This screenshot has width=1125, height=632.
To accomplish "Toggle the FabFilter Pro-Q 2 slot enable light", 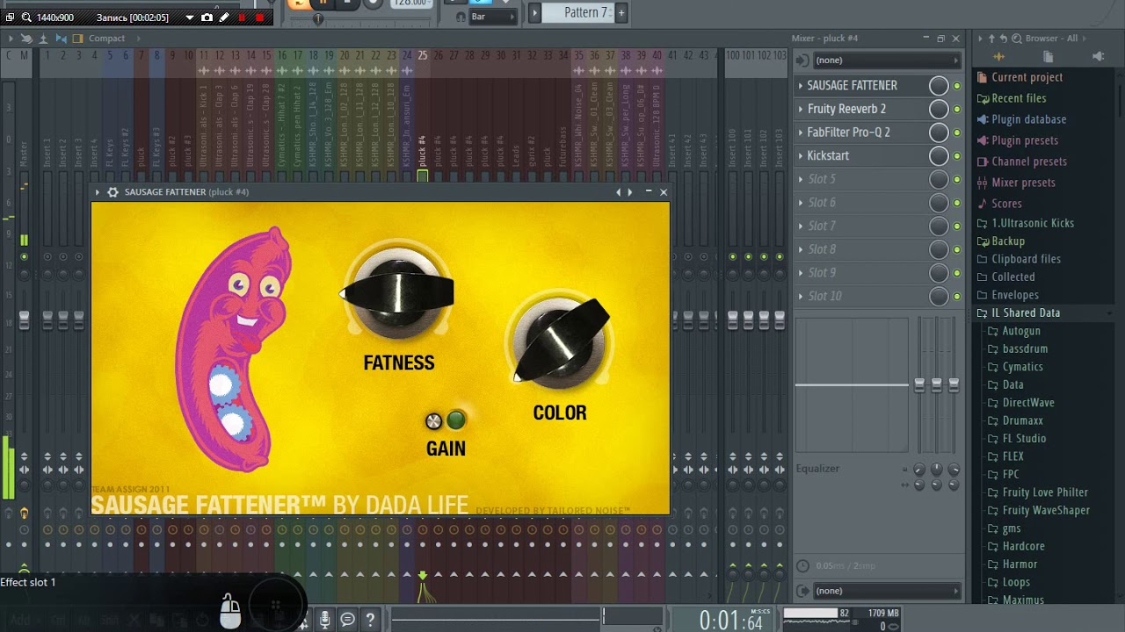I will click(x=957, y=133).
